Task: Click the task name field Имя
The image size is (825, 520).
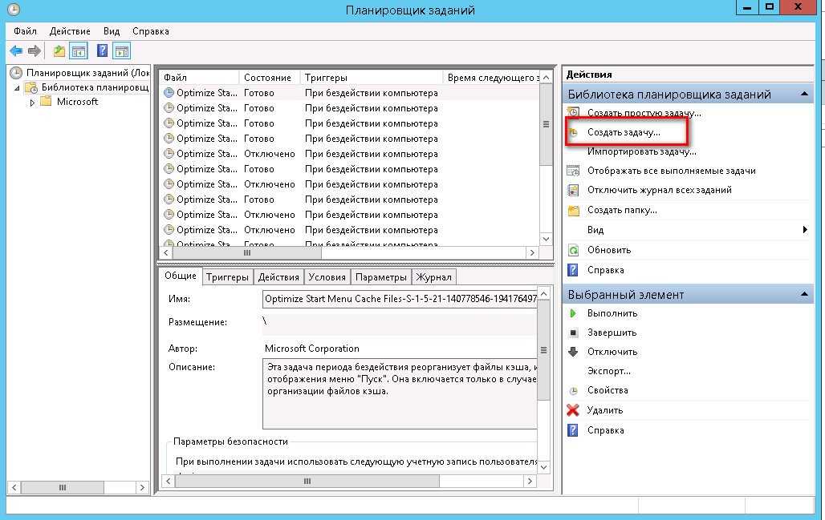Action: tap(400, 299)
